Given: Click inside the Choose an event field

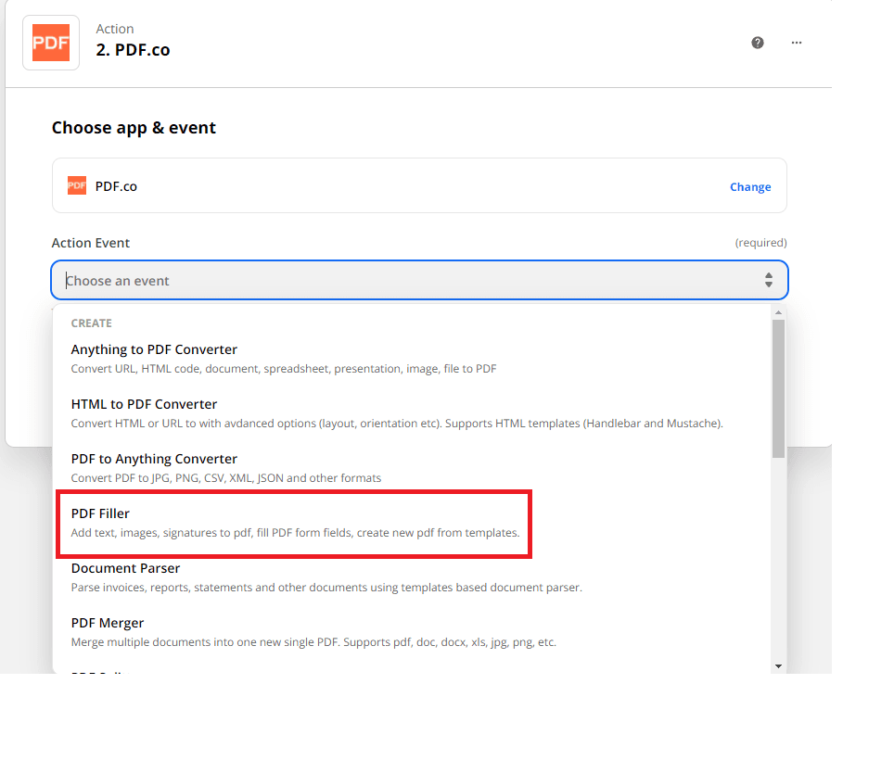Looking at the screenshot, I should pyautogui.click(x=278, y=279).
